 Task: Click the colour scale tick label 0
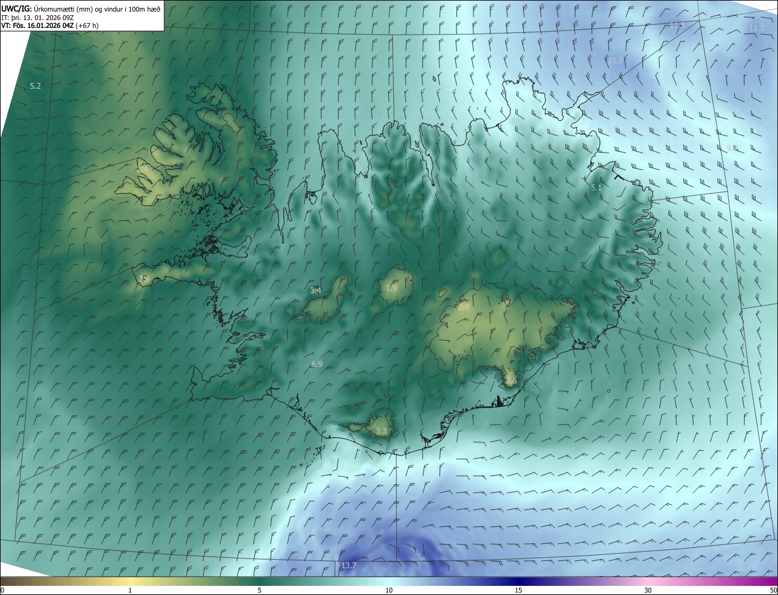(2, 590)
